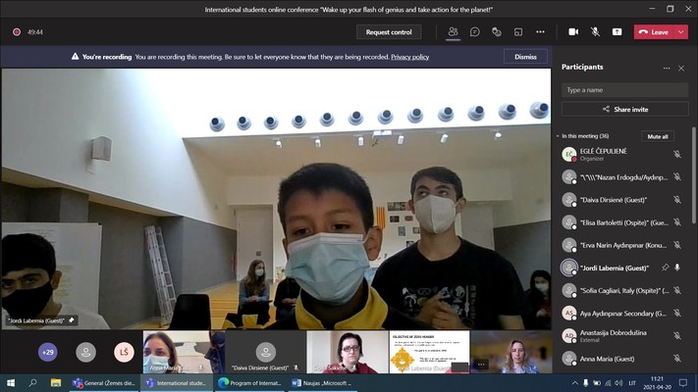
Task: Toggle the camera on or off
Action: 573,31
